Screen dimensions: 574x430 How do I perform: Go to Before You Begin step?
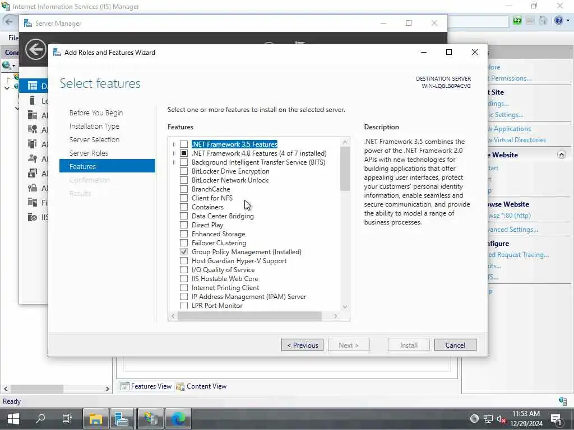(96, 113)
